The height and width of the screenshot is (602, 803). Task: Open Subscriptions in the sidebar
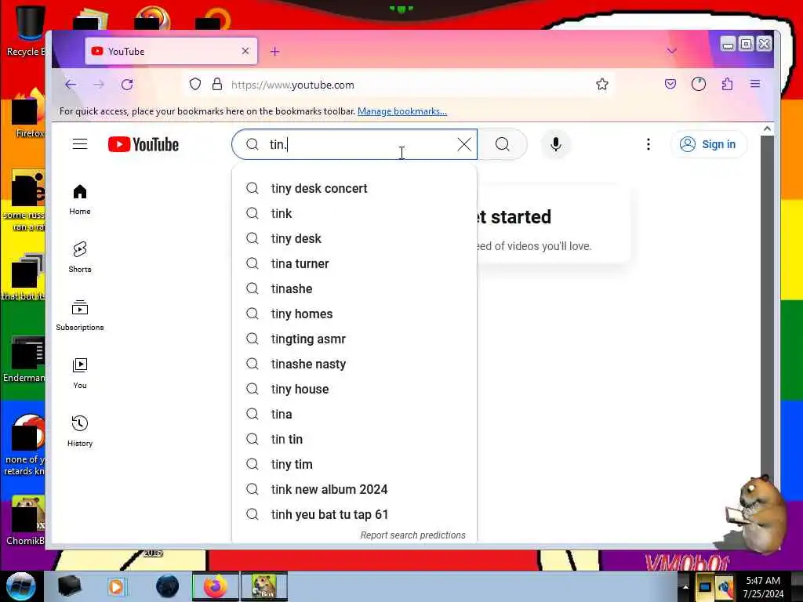[80, 315]
